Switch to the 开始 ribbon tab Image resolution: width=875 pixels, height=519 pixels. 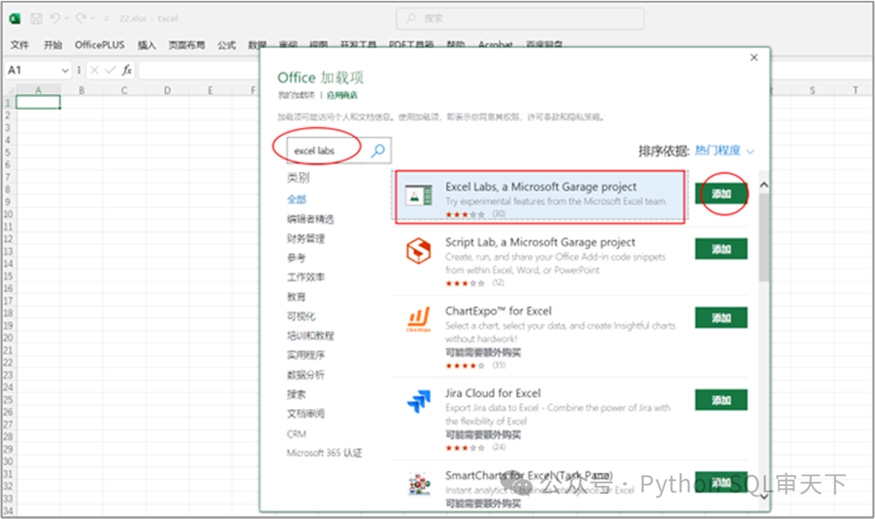click(53, 45)
